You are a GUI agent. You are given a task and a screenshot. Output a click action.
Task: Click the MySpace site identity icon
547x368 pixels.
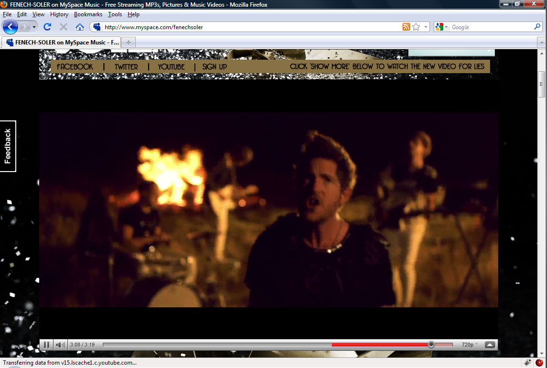pos(97,27)
